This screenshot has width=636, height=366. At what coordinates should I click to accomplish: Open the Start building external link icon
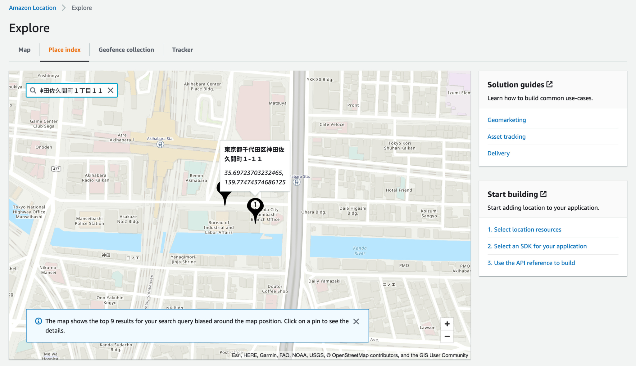pyautogui.click(x=544, y=193)
